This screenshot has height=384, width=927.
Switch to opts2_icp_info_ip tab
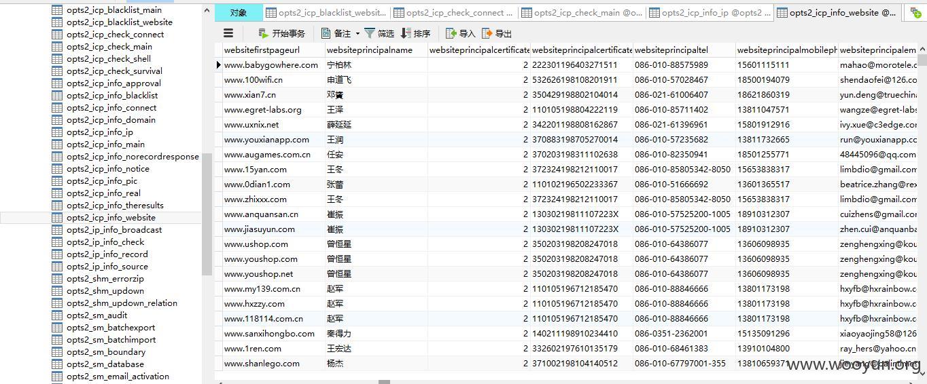click(710, 12)
